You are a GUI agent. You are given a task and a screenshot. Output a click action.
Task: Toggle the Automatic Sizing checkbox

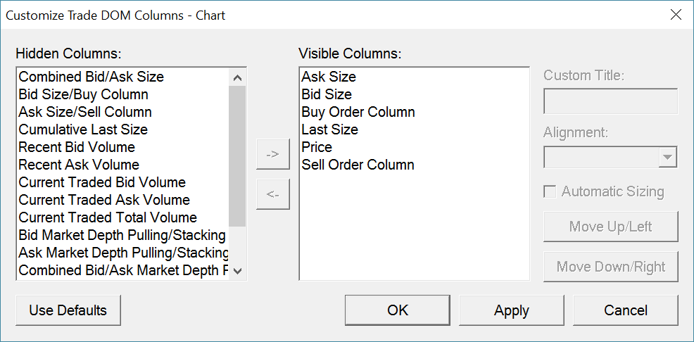[x=550, y=191]
